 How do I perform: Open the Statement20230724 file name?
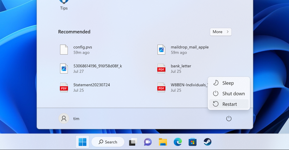point(91,85)
